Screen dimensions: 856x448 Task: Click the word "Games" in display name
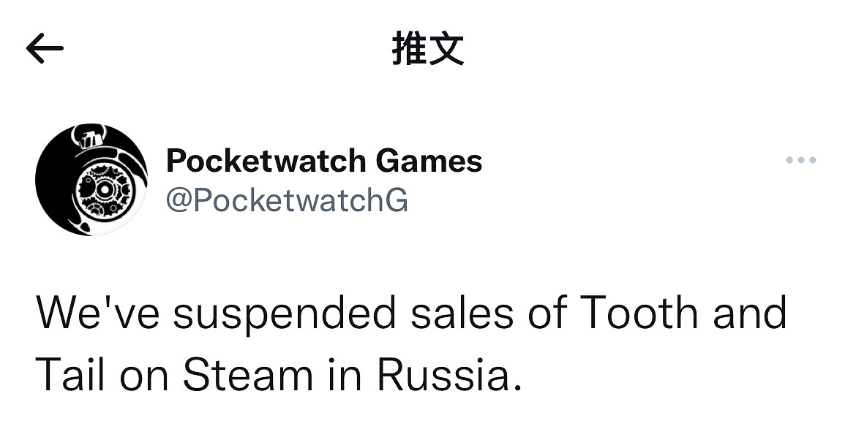[x=429, y=161]
